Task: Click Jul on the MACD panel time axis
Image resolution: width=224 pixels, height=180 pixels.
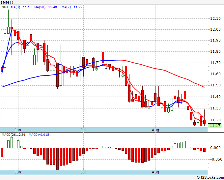Action: coord(83,172)
